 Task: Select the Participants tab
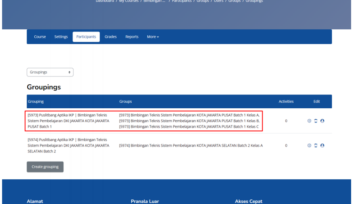tap(86, 37)
